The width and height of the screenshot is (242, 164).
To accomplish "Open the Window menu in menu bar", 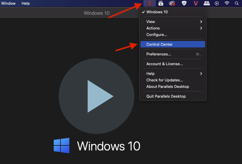I will coord(8,3).
